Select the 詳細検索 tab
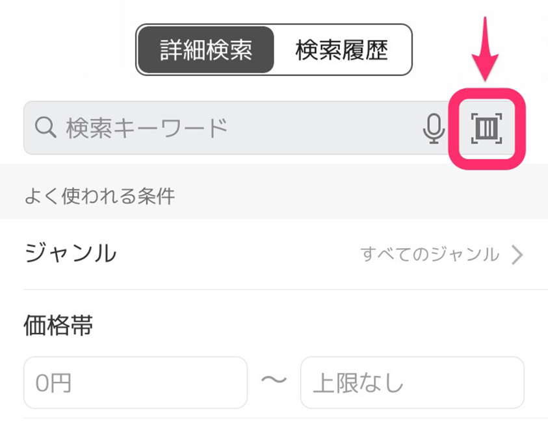The width and height of the screenshot is (548, 422). [x=206, y=49]
